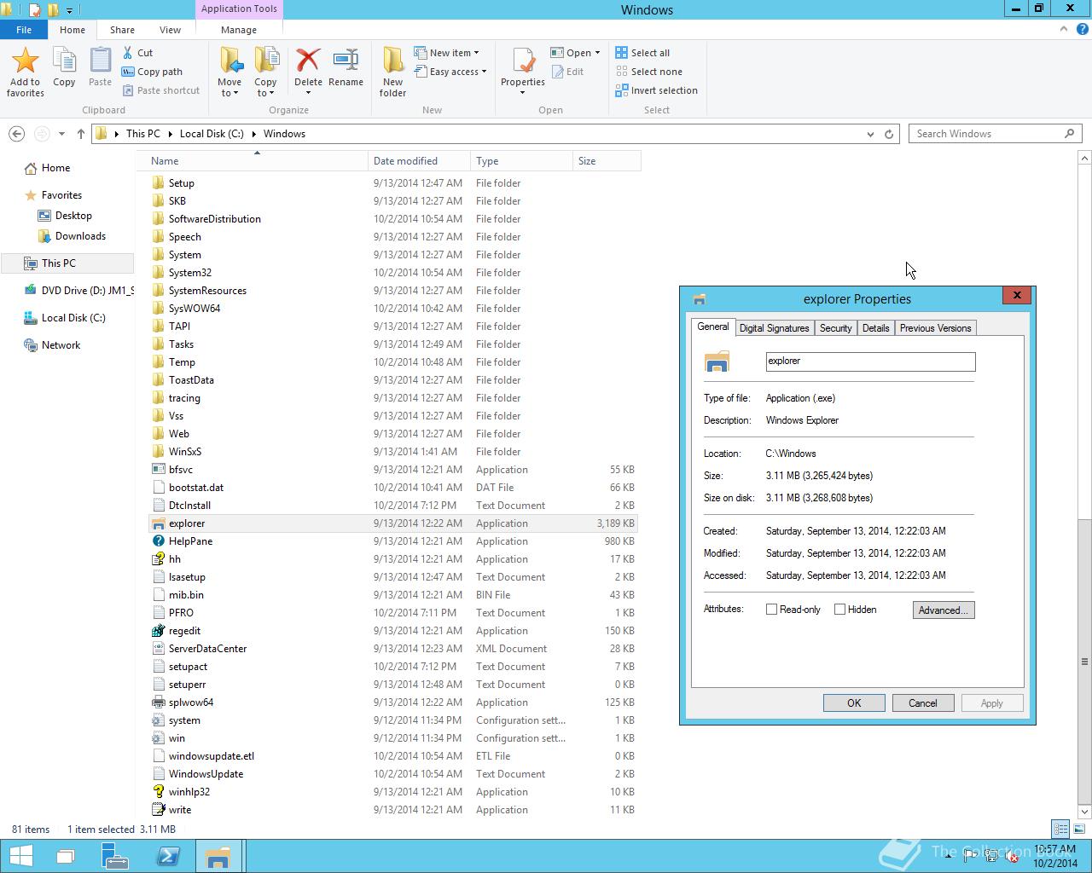Click the HelpPane question mark icon
Viewport: 1092px width, 873px height.
pyautogui.click(x=158, y=541)
